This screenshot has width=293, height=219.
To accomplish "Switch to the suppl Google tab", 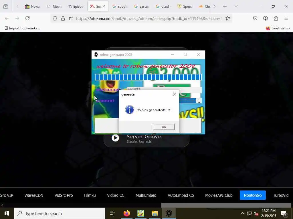I will (120, 7).
